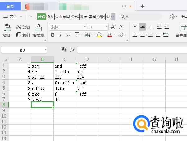Click the 分享 share button
The height and width of the screenshot is (141, 187).
click(x=184, y=16)
